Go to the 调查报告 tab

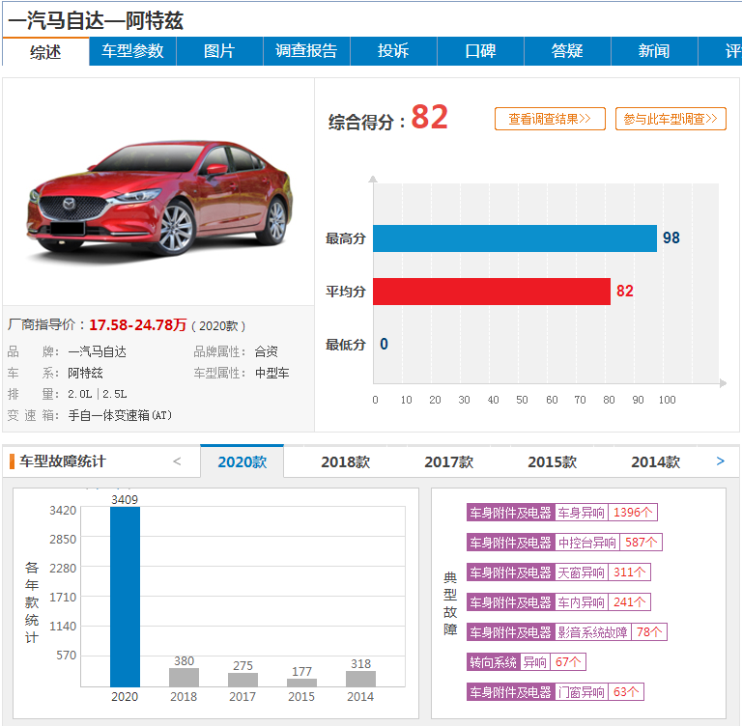tap(306, 51)
